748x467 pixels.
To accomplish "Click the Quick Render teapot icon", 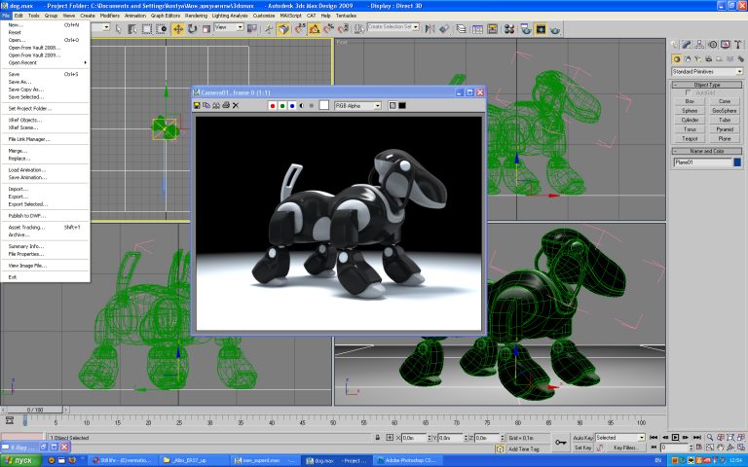I will pos(555,29).
